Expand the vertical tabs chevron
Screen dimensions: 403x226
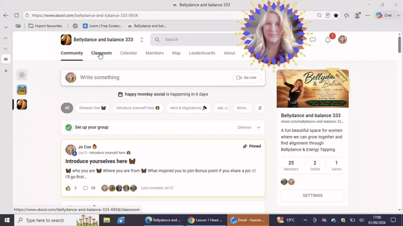(x=6, y=27)
